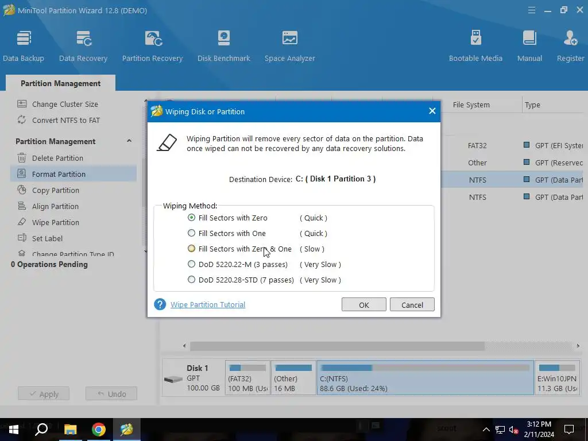Select Fill Sectors with One method
The width and height of the screenshot is (588, 441).
191,233
